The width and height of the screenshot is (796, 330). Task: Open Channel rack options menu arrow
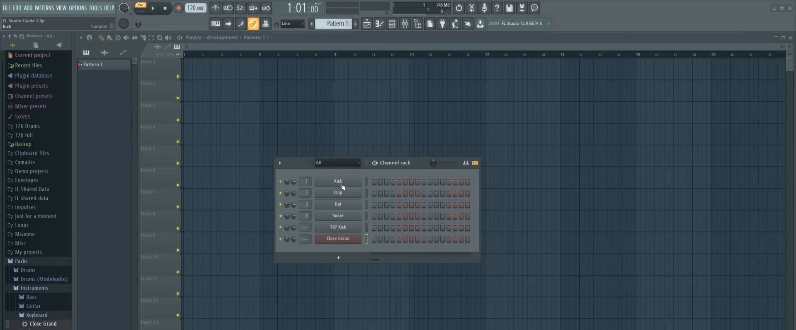[x=280, y=163]
